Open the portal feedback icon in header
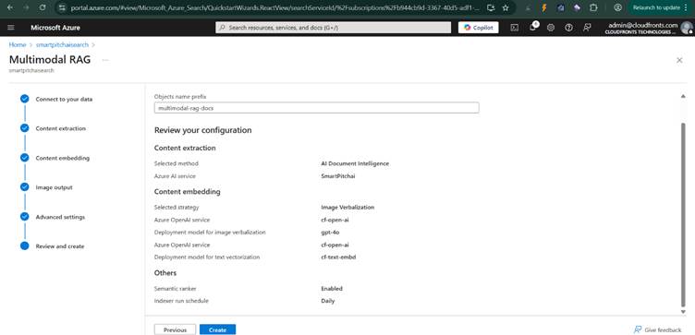This screenshot has height=335, width=695. [x=587, y=28]
